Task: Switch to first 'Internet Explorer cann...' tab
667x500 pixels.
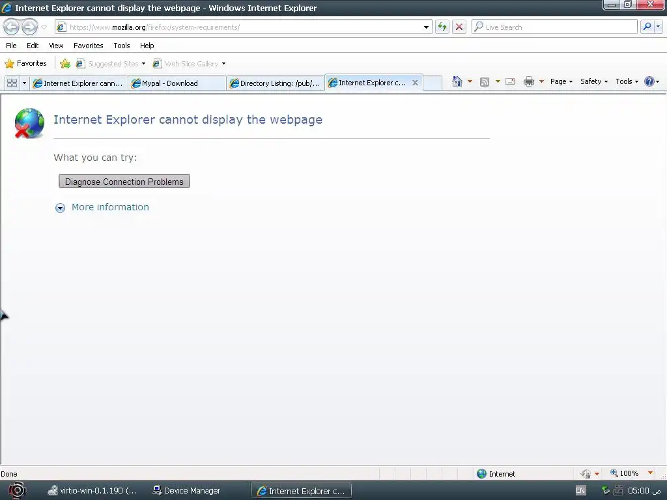Action: pos(78,83)
